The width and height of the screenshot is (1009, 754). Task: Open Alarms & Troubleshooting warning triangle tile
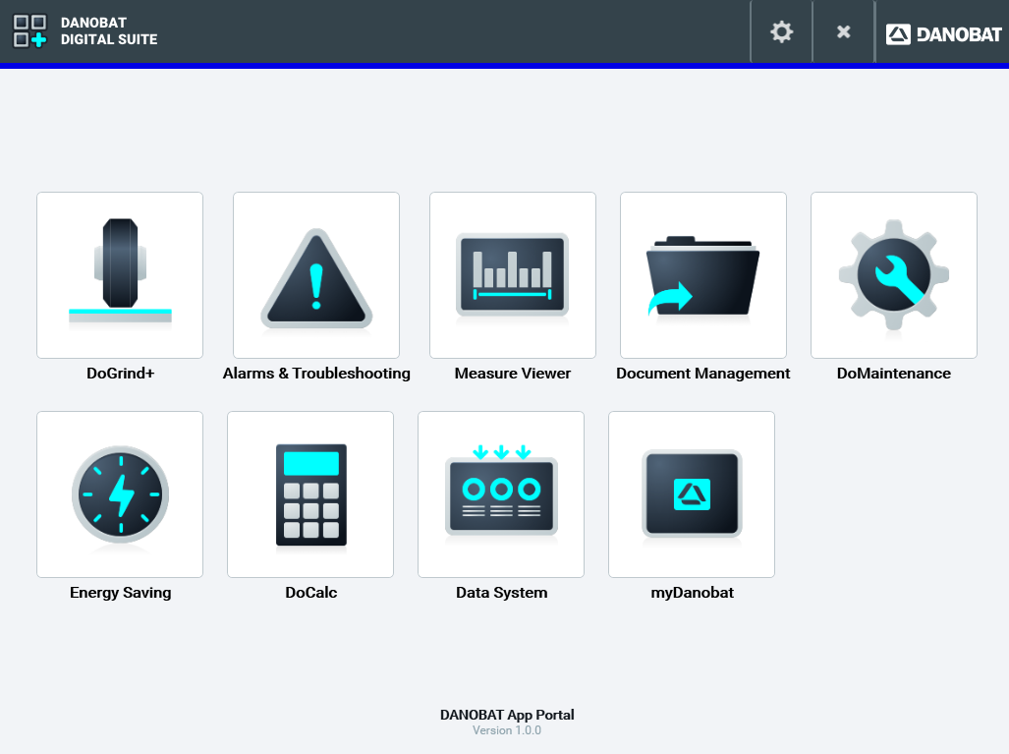click(x=316, y=275)
